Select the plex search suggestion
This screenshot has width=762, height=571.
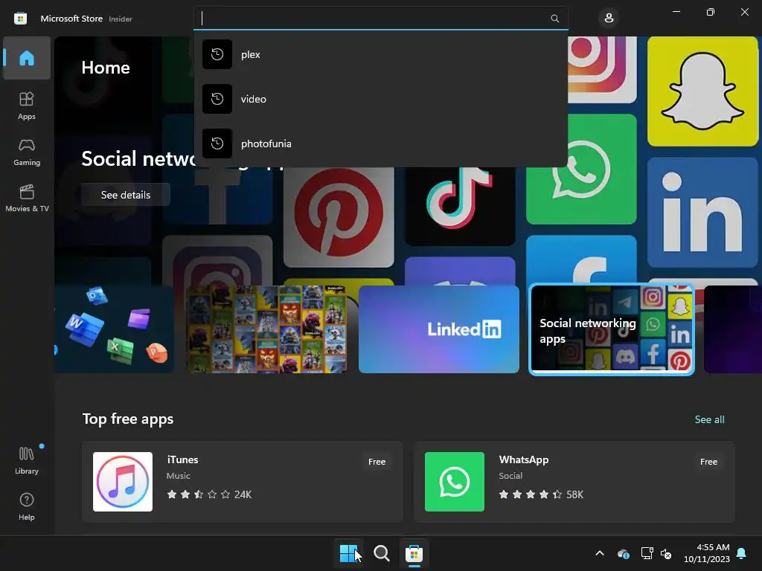pos(380,54)
